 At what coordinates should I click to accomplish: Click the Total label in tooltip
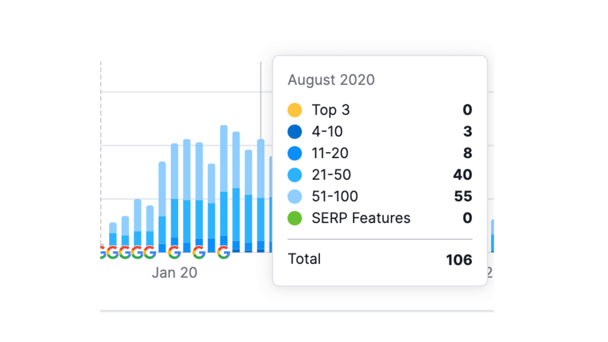304,259
